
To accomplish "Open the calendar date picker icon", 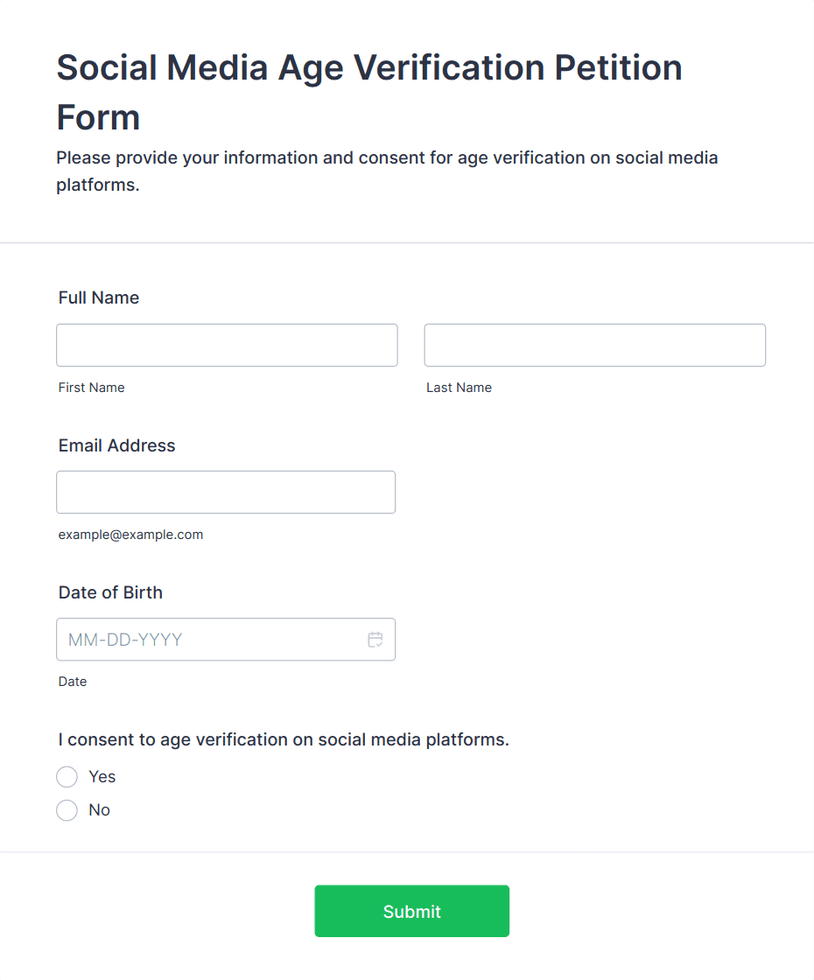I will click(375, 640).
